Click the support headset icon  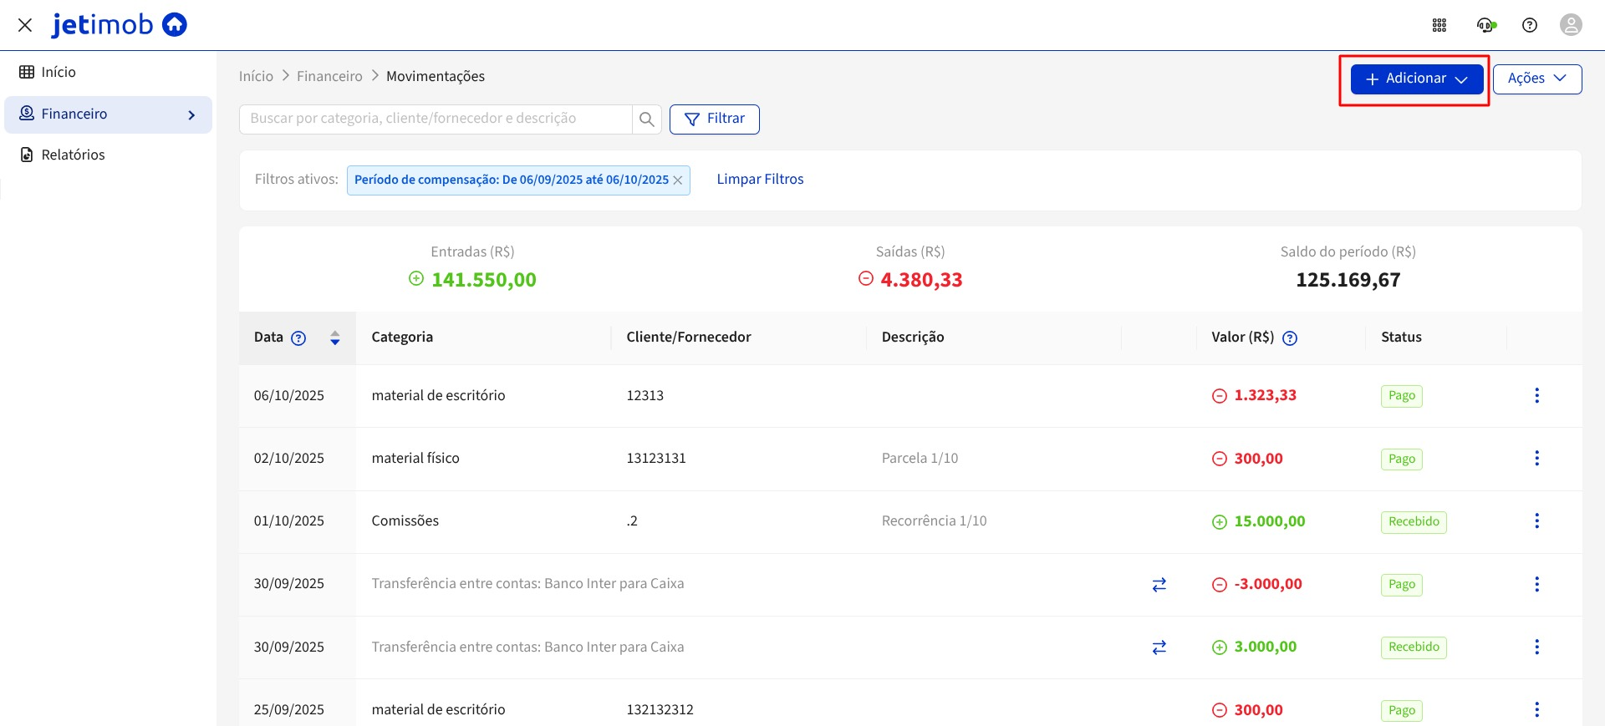coord(1485,25)
